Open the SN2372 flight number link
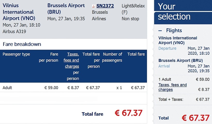Image resolution: width=212 pixels, height=124 pixels. coord(105,6)
